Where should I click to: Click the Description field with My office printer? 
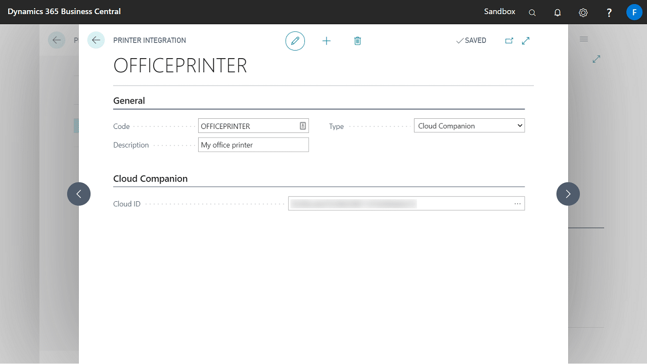click(253, 145)
